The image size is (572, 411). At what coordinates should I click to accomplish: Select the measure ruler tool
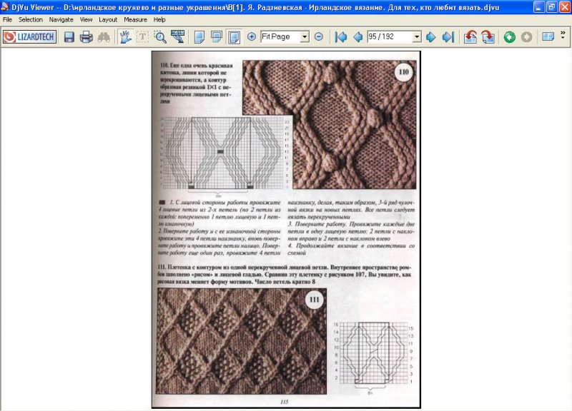coord(177,37)
